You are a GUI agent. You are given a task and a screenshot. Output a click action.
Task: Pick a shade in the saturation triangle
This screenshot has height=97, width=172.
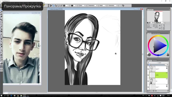pos(159,46)
